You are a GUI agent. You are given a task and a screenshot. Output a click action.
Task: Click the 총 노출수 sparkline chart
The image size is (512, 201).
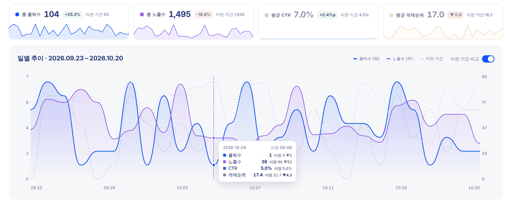pos(193,32)
